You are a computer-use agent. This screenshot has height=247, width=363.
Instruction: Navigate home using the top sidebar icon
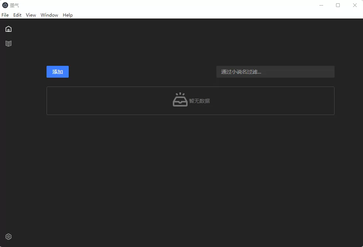pos(8,28)
